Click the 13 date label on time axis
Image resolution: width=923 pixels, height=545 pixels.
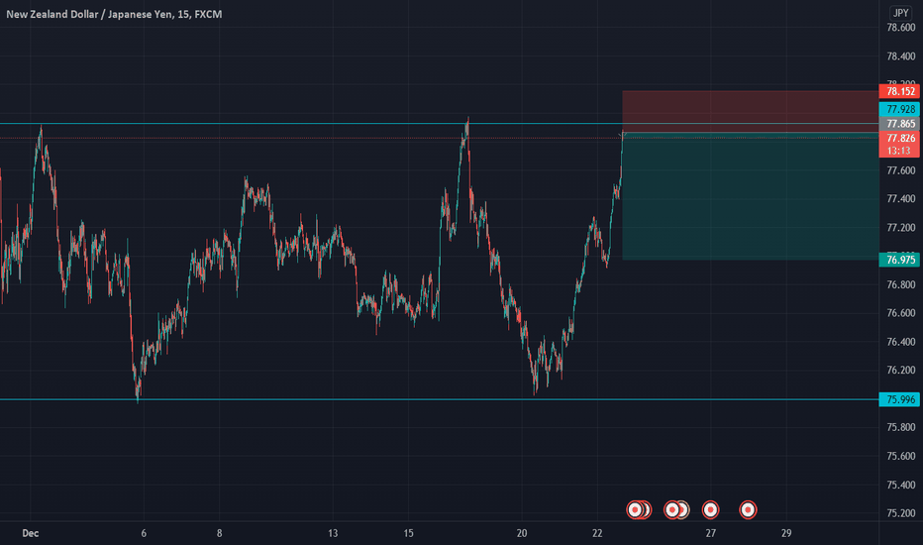(333, 533)
